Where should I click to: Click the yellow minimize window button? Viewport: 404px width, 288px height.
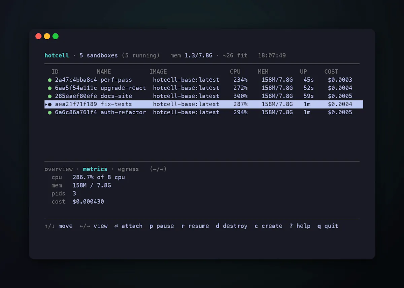[x=47, y=36]
